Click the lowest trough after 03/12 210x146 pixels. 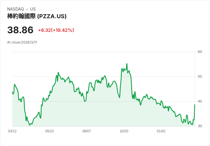[29, 125]
